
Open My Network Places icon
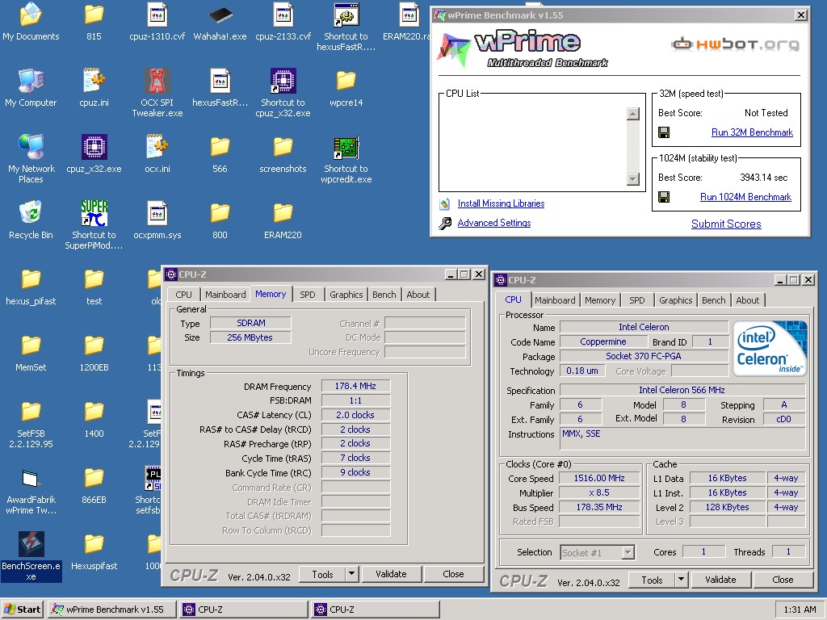31,147
